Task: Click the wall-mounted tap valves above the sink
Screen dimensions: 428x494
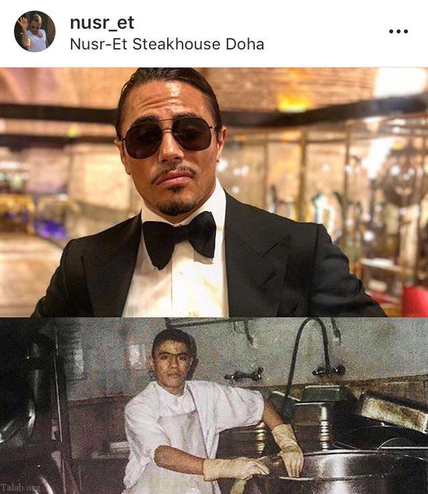Action: coord(329,370)
